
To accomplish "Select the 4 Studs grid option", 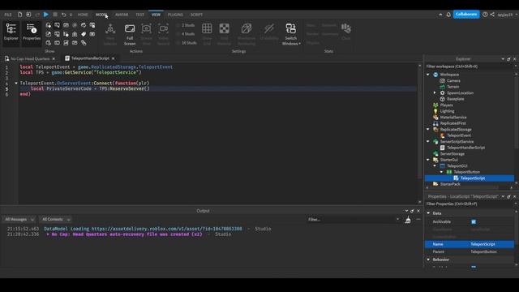I will click(x=186, y=34).
